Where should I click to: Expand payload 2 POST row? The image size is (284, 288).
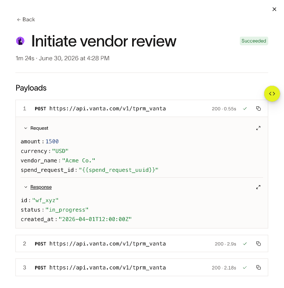142,243
